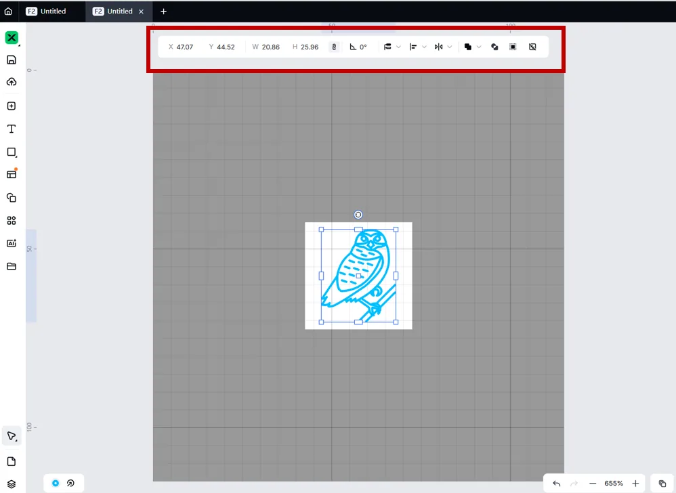Zoom out with the minus button
Viewport: 676px width, 493px height.
pyautogui.click(x=593, y=484)
